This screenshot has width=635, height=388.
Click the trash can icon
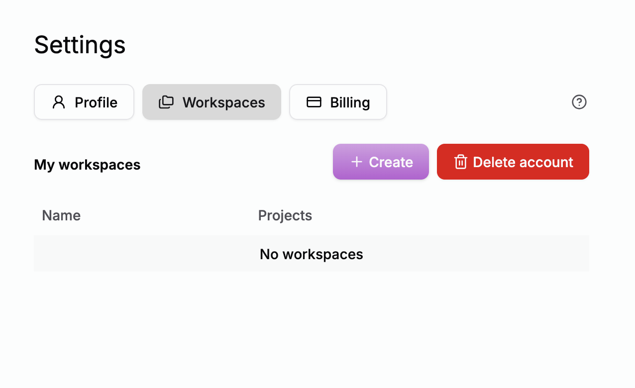tap(460, 162)
